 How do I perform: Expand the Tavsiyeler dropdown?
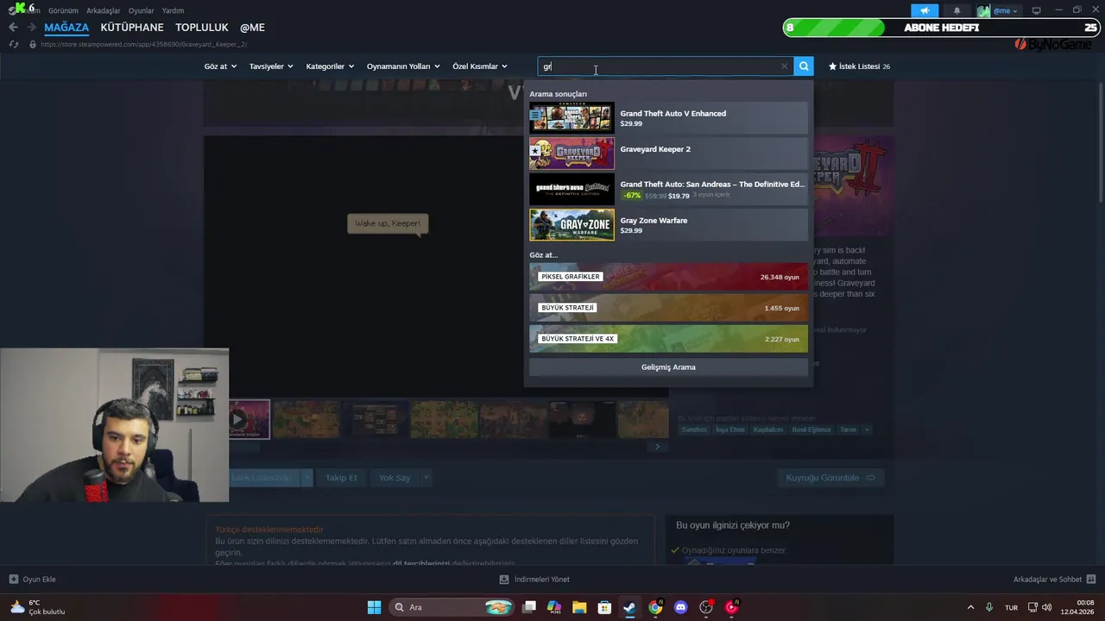(x=271, y=66)
